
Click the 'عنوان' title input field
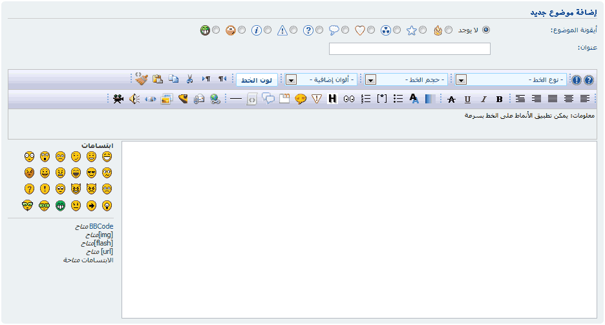(x=409, y=48)
